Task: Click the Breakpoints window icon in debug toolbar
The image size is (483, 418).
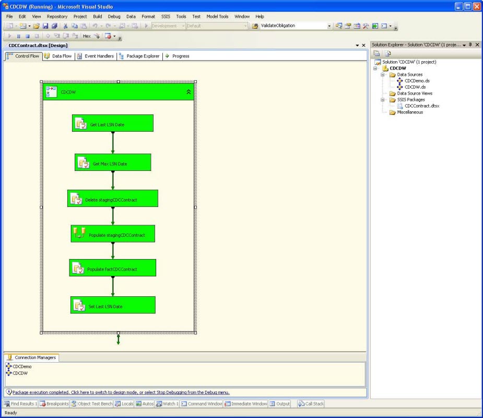Action: click(x=108, y=36)
